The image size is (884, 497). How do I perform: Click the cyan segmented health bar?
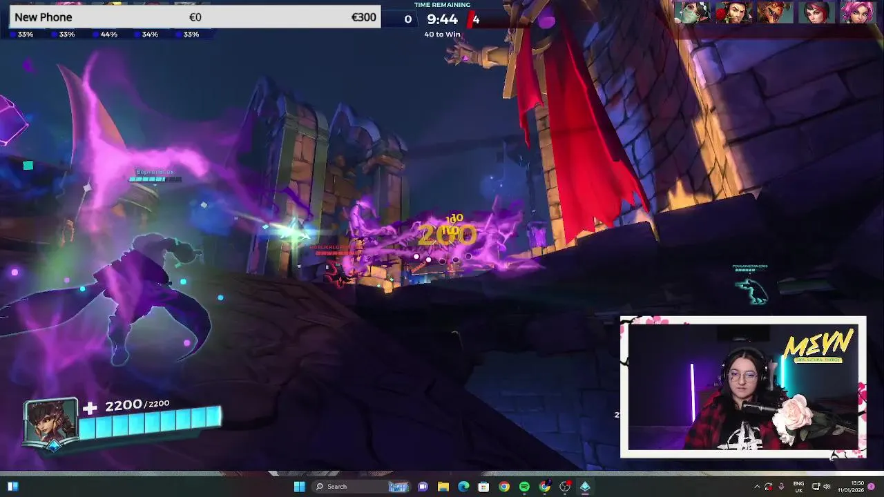150,421
